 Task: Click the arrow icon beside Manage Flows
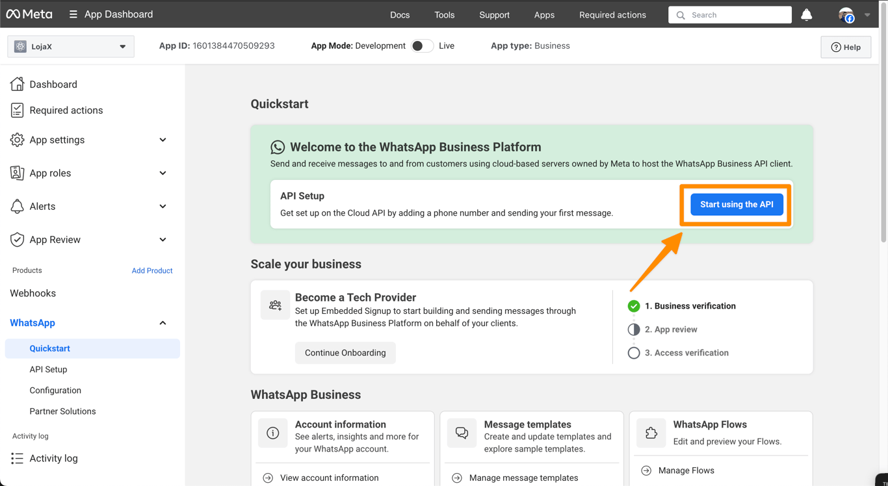pos(646,470)
